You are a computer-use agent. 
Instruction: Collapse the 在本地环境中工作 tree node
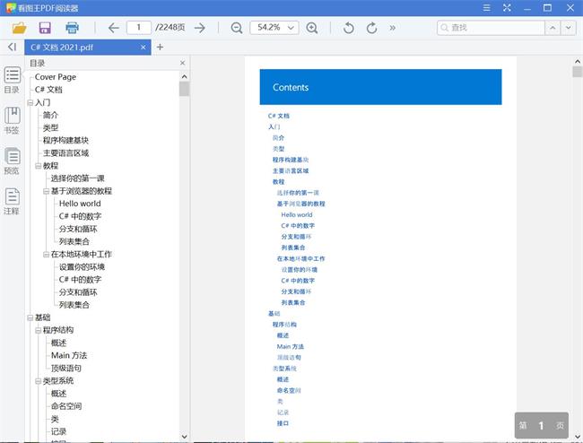[46, 255]
